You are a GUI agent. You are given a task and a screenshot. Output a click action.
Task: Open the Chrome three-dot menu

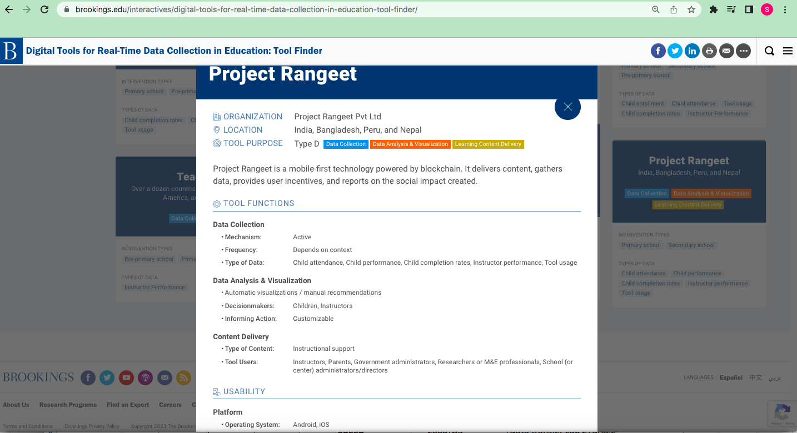tap(785, 9)
